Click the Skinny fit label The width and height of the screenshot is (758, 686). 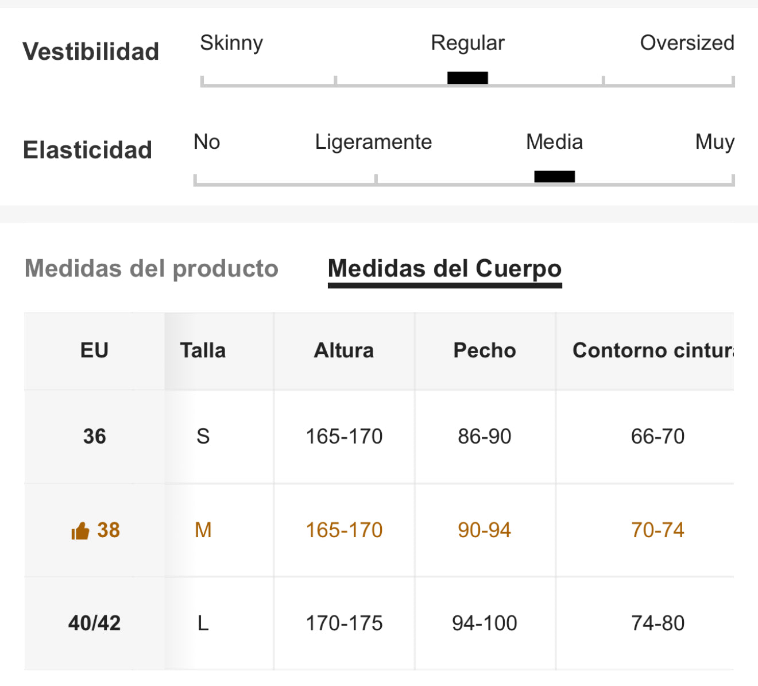pos(231,43)
